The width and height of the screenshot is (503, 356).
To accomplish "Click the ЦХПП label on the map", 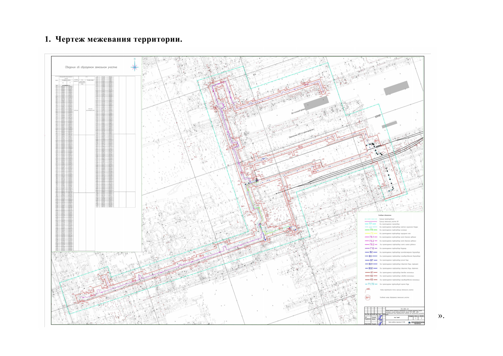I will point(377,117).
